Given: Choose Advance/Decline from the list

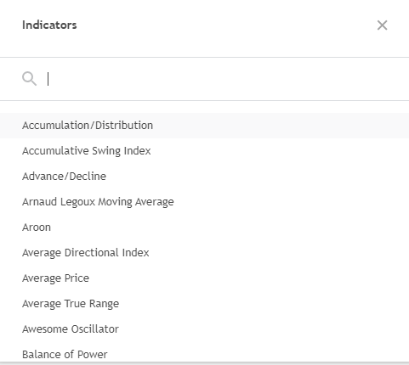Looking at the screenshot, I should tap(204, 177).
